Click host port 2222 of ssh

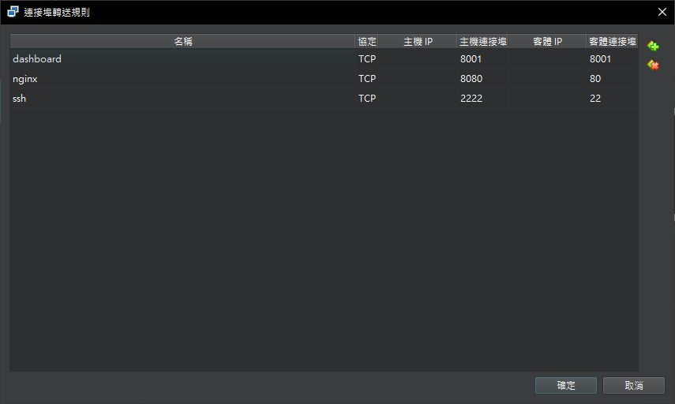[471, 99]
